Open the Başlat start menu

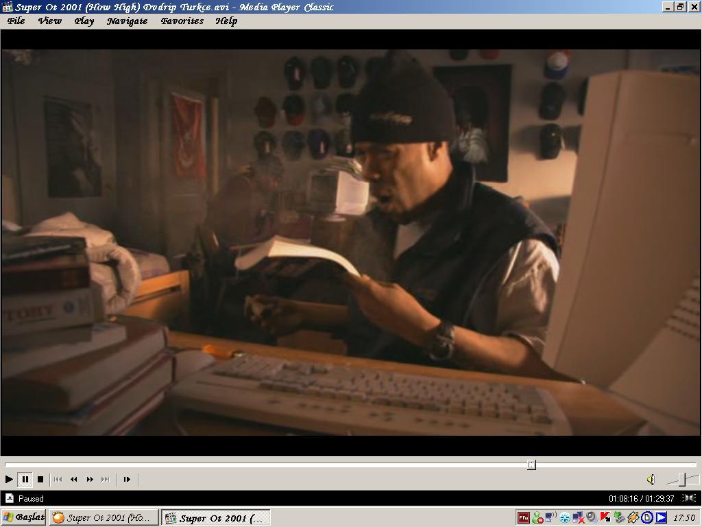coord(23,517)
